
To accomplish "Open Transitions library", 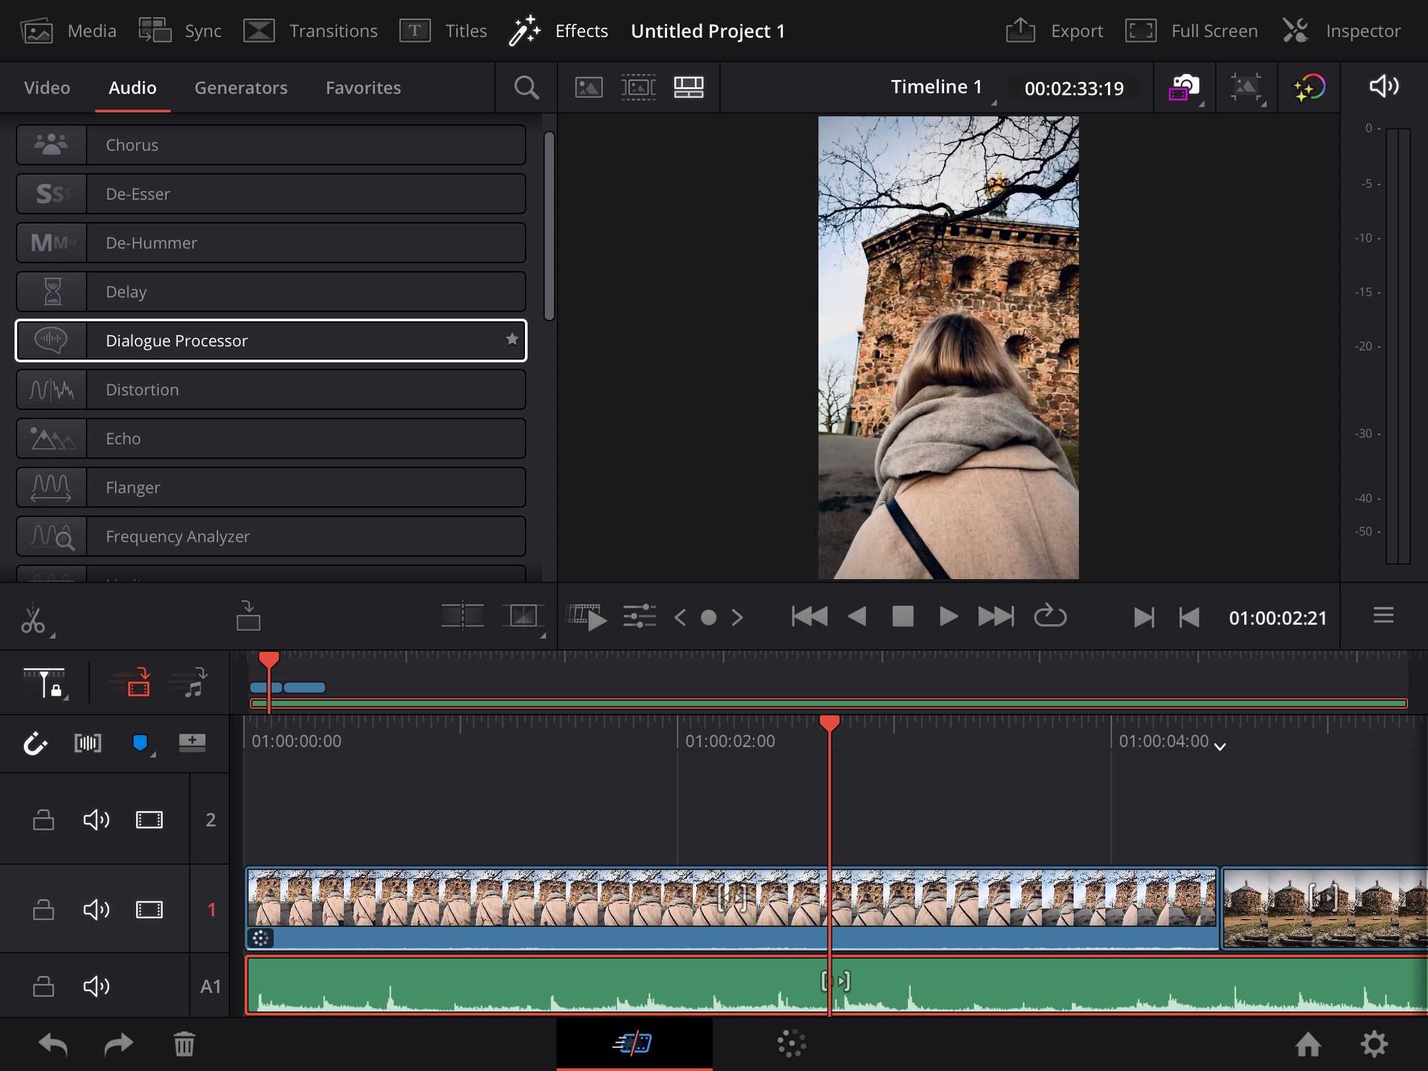I will (311, 31).
